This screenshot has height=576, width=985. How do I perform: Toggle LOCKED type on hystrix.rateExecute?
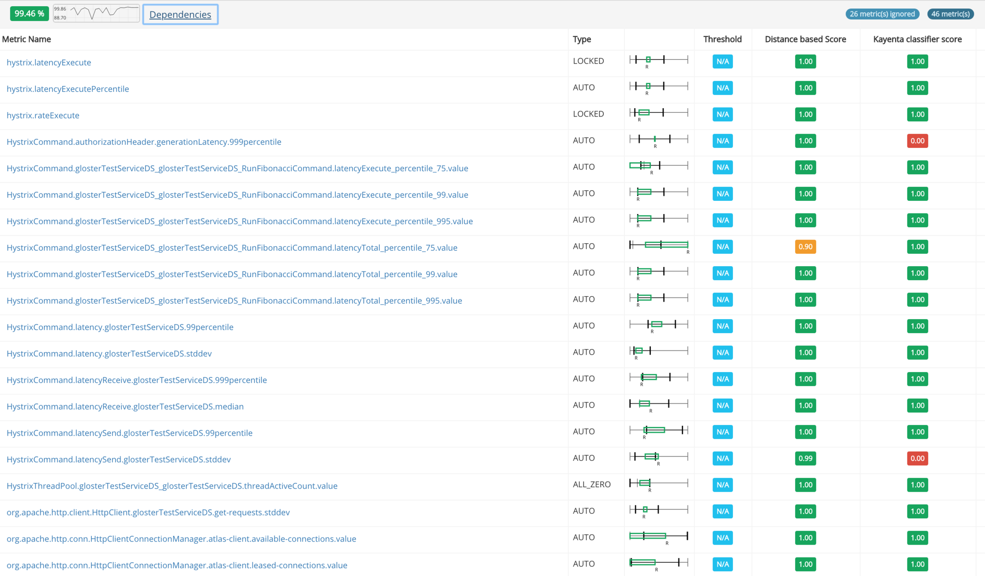click(588, 114)
